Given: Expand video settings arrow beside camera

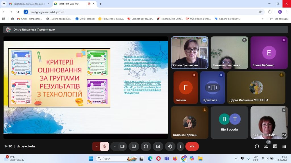Looking at the screenshot, I should coord(115,146).
